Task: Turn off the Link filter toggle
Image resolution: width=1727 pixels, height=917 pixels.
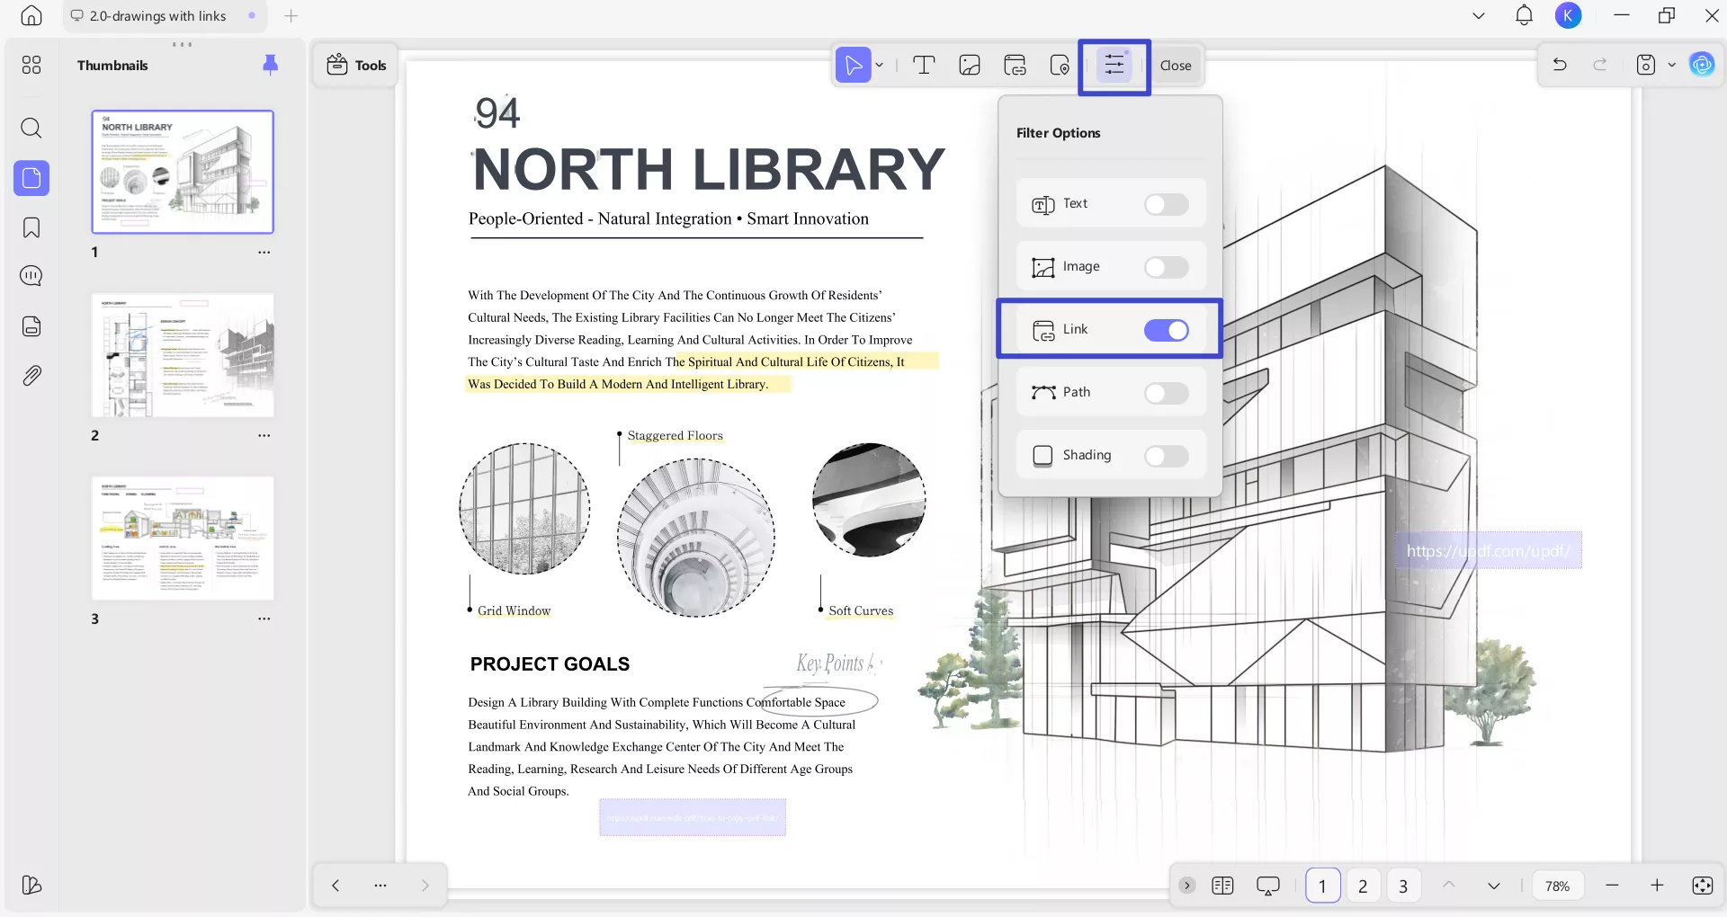Action: pos(1166,331)
